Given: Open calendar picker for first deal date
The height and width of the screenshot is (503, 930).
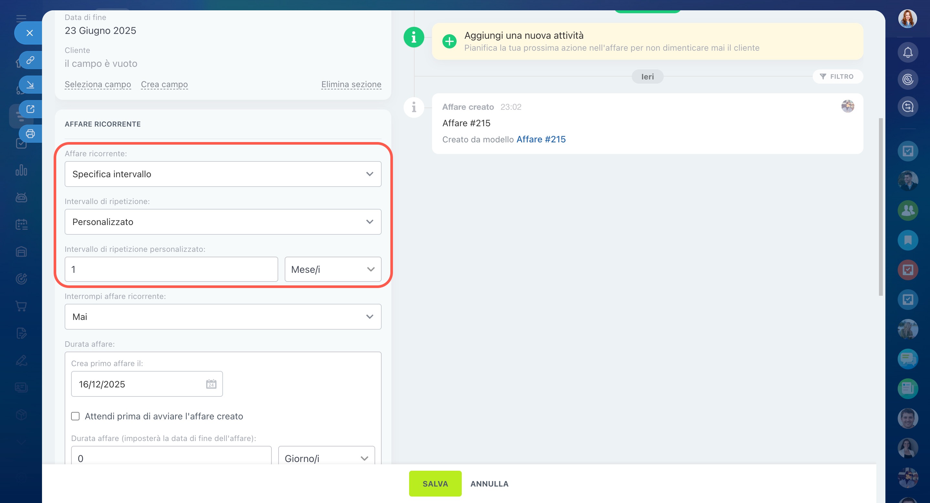Looking at the screenshot, I should point(211,384).
